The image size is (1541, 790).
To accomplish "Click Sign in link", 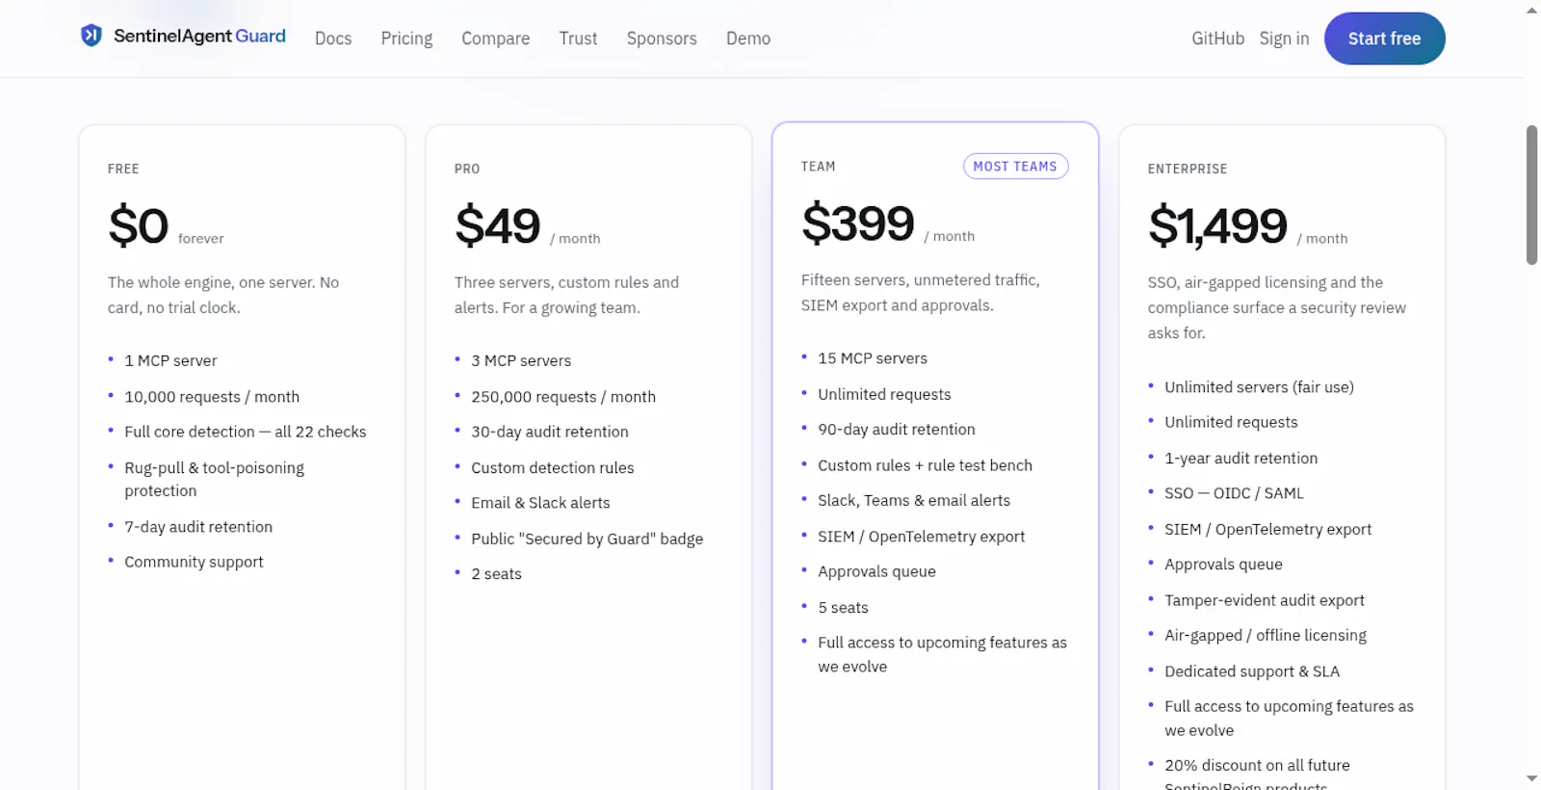I will pyautogui.click(x=1284, y=39).
